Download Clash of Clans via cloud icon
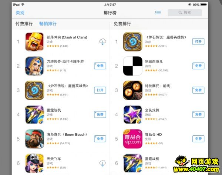Viewport: 222px width, 175px height. [x=102, y=42]
